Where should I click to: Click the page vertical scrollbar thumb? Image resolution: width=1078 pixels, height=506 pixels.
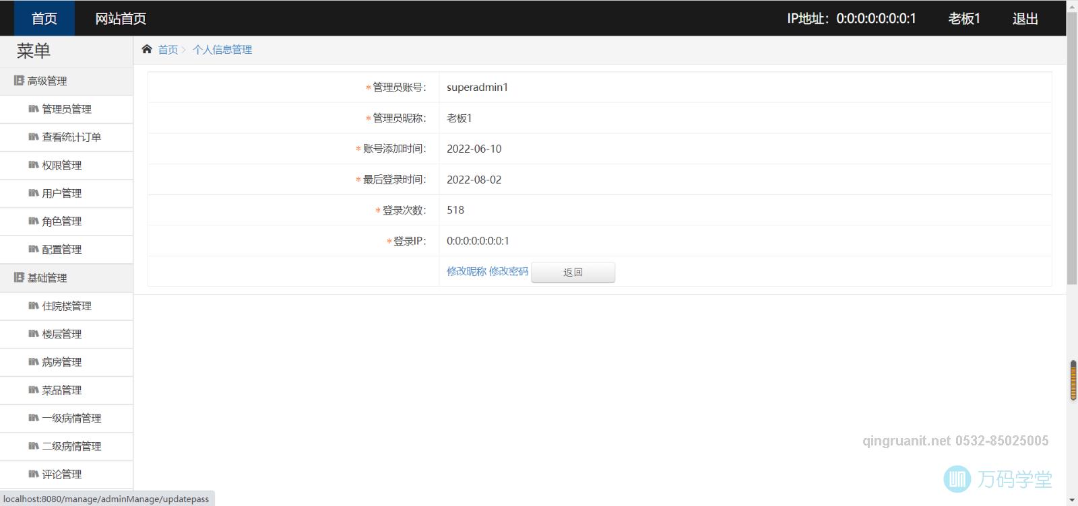tap(1072, 148)
